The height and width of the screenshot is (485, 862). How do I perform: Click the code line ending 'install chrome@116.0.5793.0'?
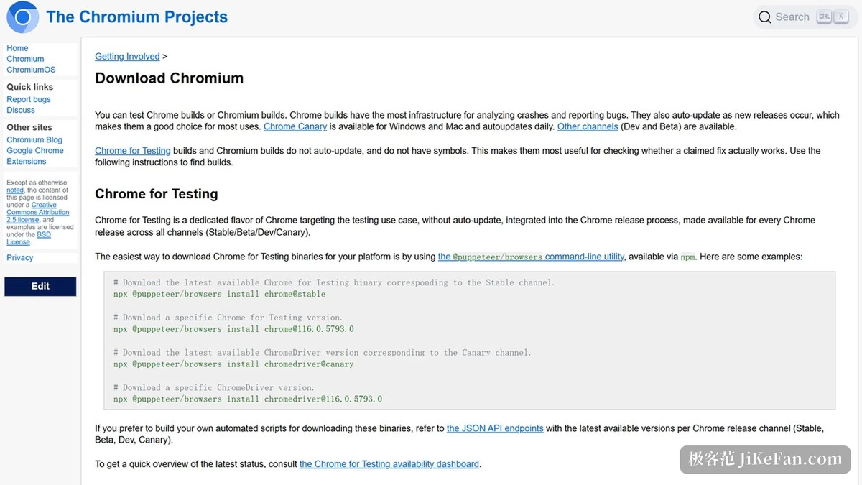point(233,329)
